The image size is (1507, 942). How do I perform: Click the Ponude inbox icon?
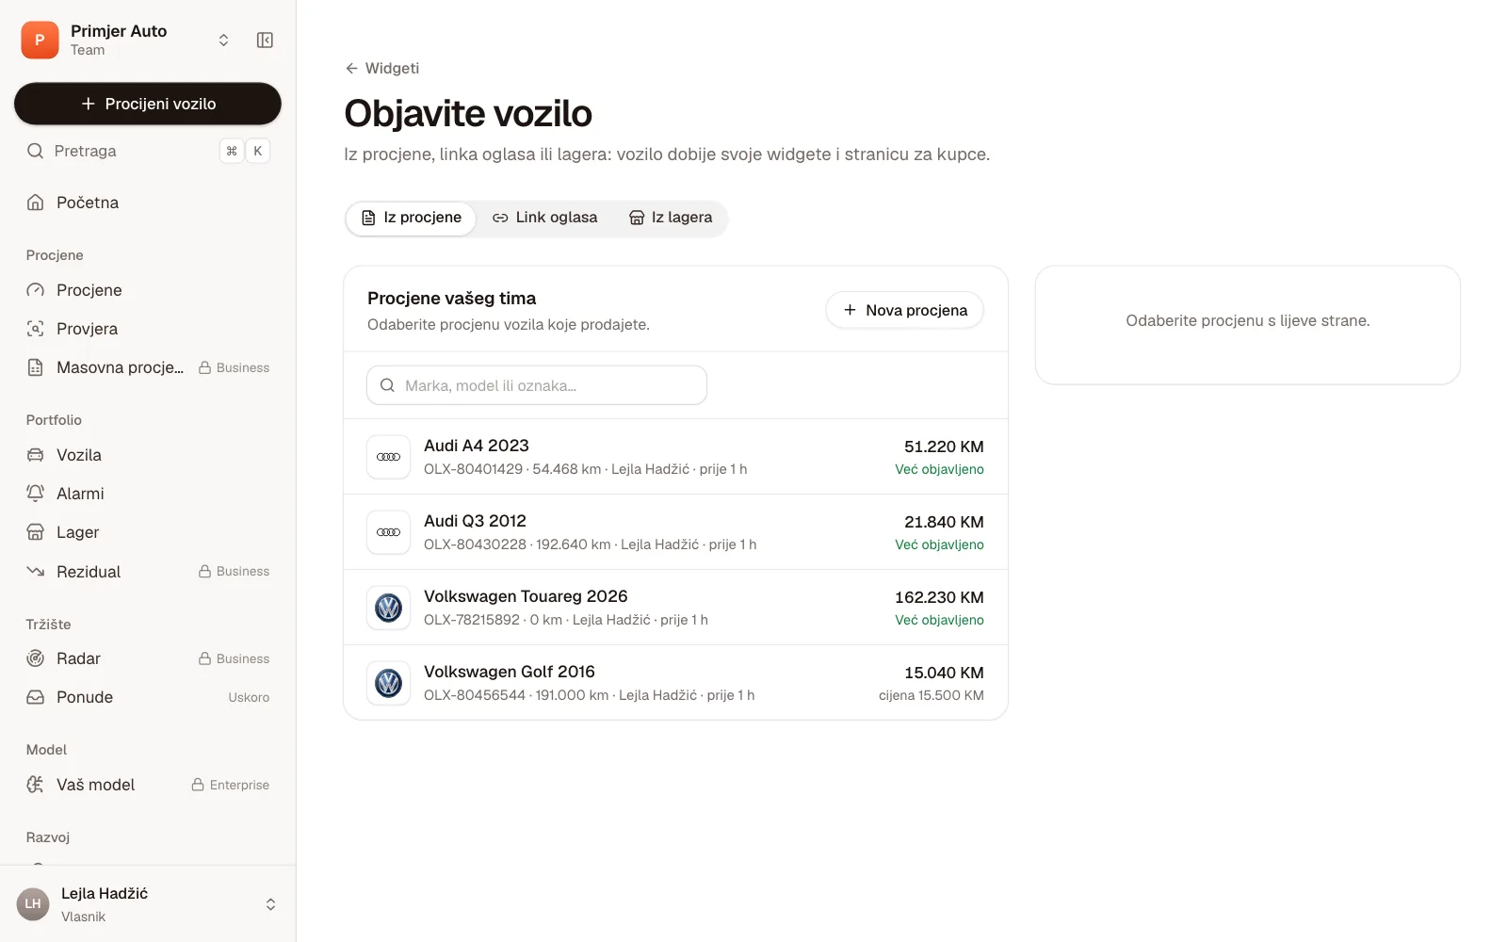[x=36, y=697]
